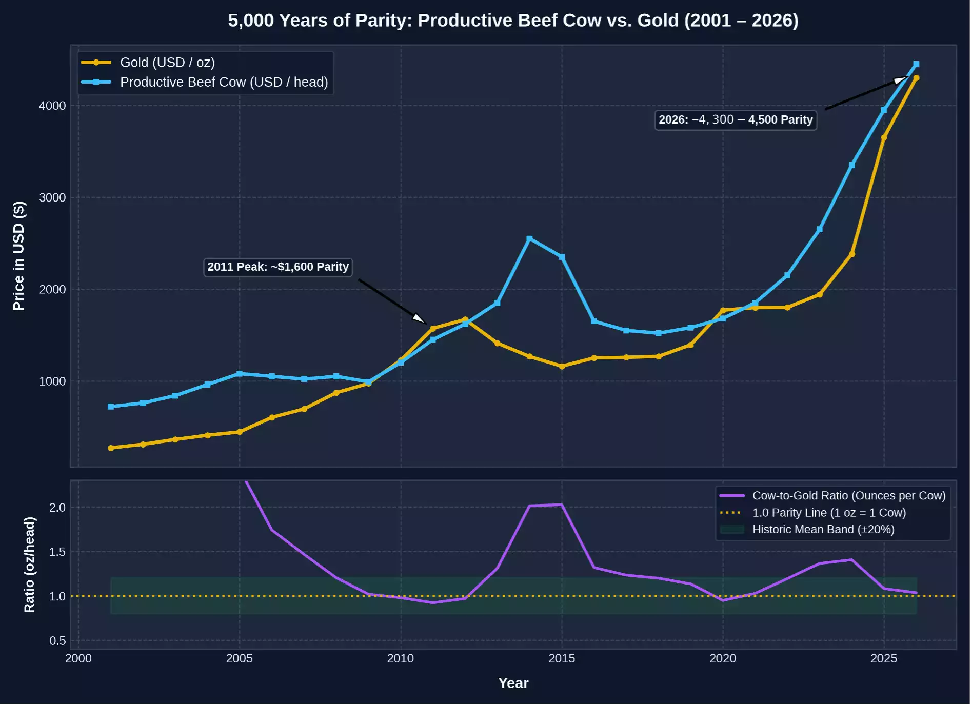Click the "Price in USD ($)" axis label

coord(18,256)
